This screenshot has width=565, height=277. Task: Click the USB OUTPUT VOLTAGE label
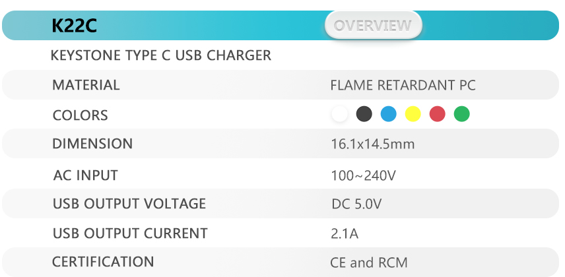(129, 204)
